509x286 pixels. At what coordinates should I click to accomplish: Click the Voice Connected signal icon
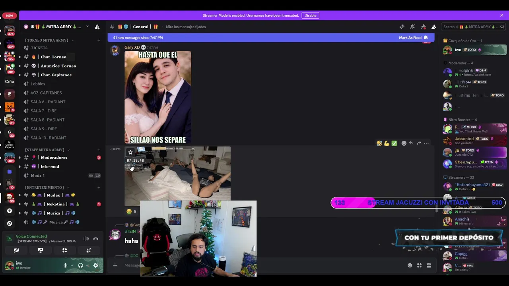click(x=9, y=239)
